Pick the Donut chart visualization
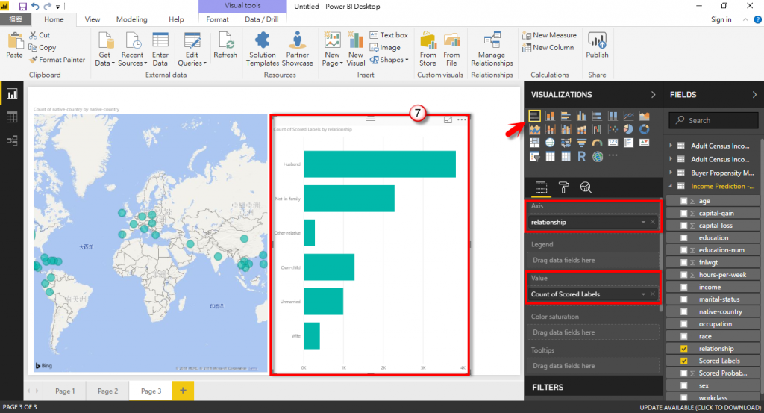The height and width of the screenshot is (413, 764). pos(644,129)
